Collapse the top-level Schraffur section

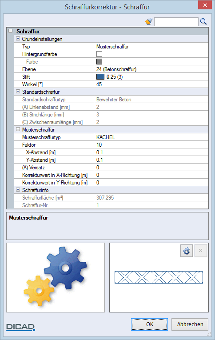coord(10,31)
